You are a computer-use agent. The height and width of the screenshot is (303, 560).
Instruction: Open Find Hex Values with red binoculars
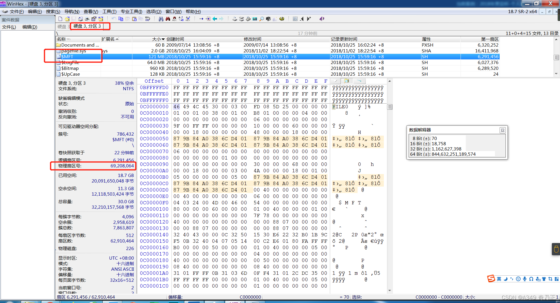click(x=168, y=19)
